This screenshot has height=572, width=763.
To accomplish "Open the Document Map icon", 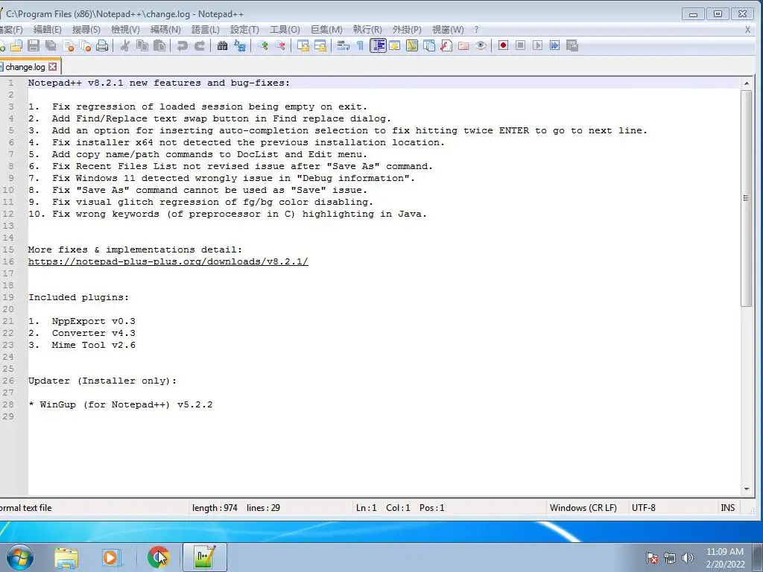I will coord(412,45).
